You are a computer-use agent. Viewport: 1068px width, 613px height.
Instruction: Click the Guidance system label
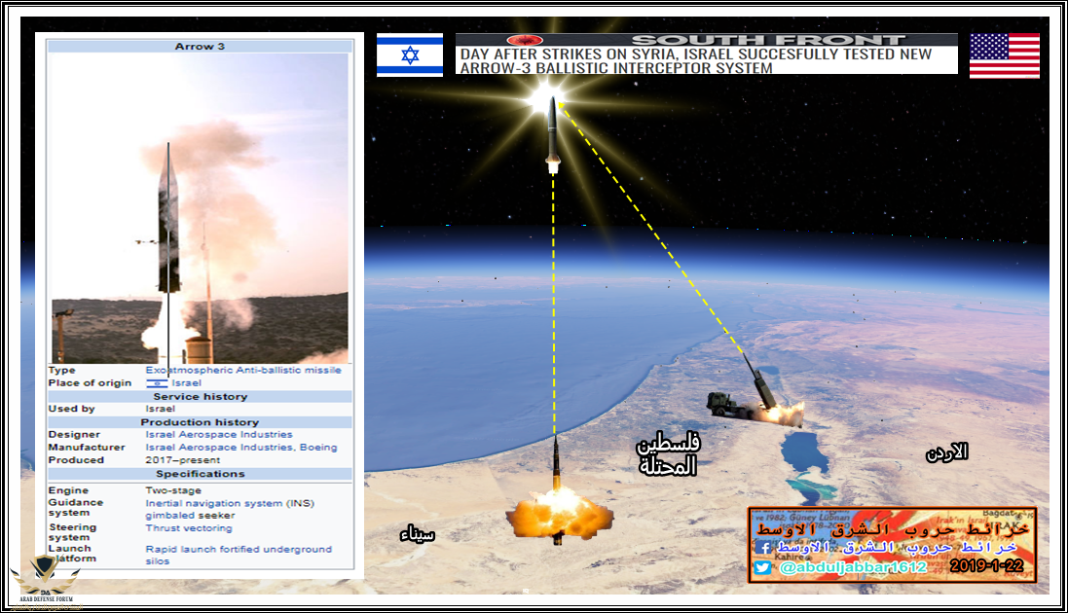click(76, 508)
